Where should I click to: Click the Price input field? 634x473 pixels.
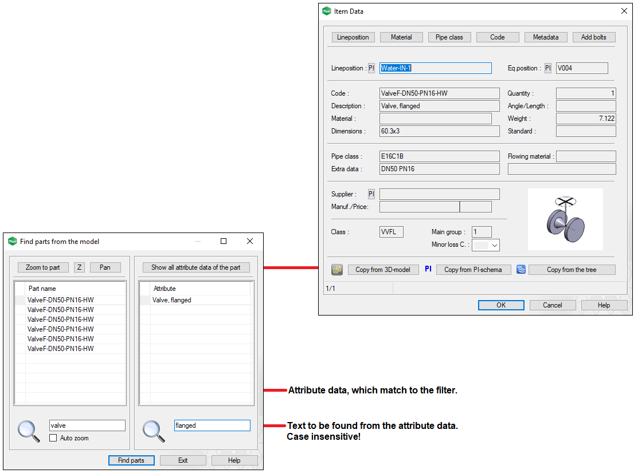[476, 207]
